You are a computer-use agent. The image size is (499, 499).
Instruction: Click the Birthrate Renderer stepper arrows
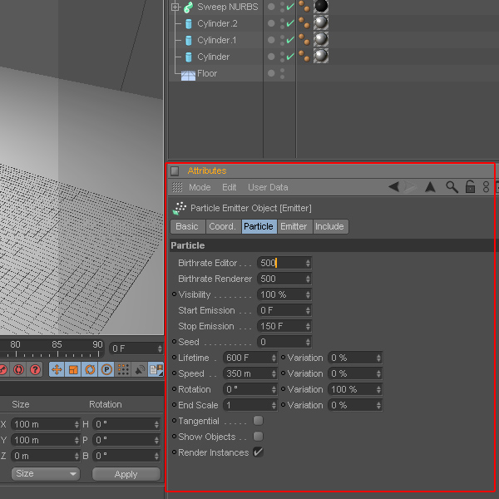pos(308,279)
